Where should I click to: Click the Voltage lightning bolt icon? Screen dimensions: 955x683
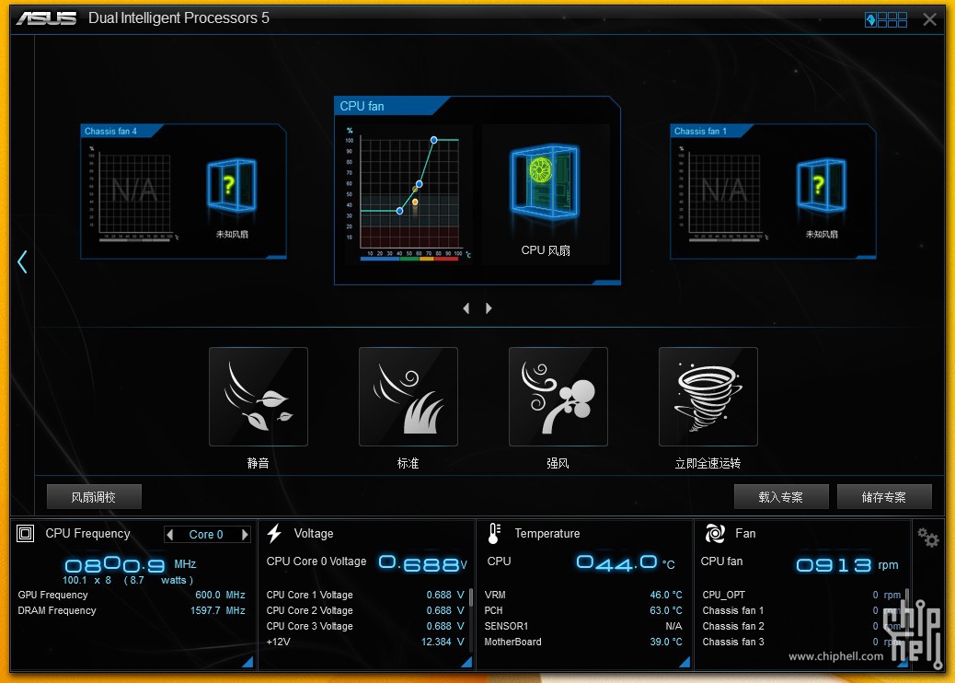click(x=274, y=533)
